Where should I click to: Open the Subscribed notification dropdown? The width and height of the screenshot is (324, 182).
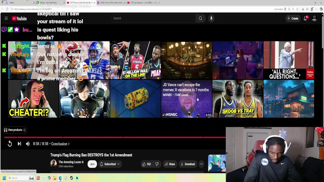click(x=110, y=164)
